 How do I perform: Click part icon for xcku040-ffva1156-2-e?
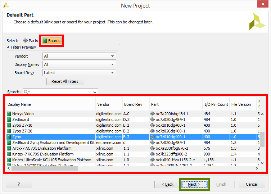click(153, 160)
